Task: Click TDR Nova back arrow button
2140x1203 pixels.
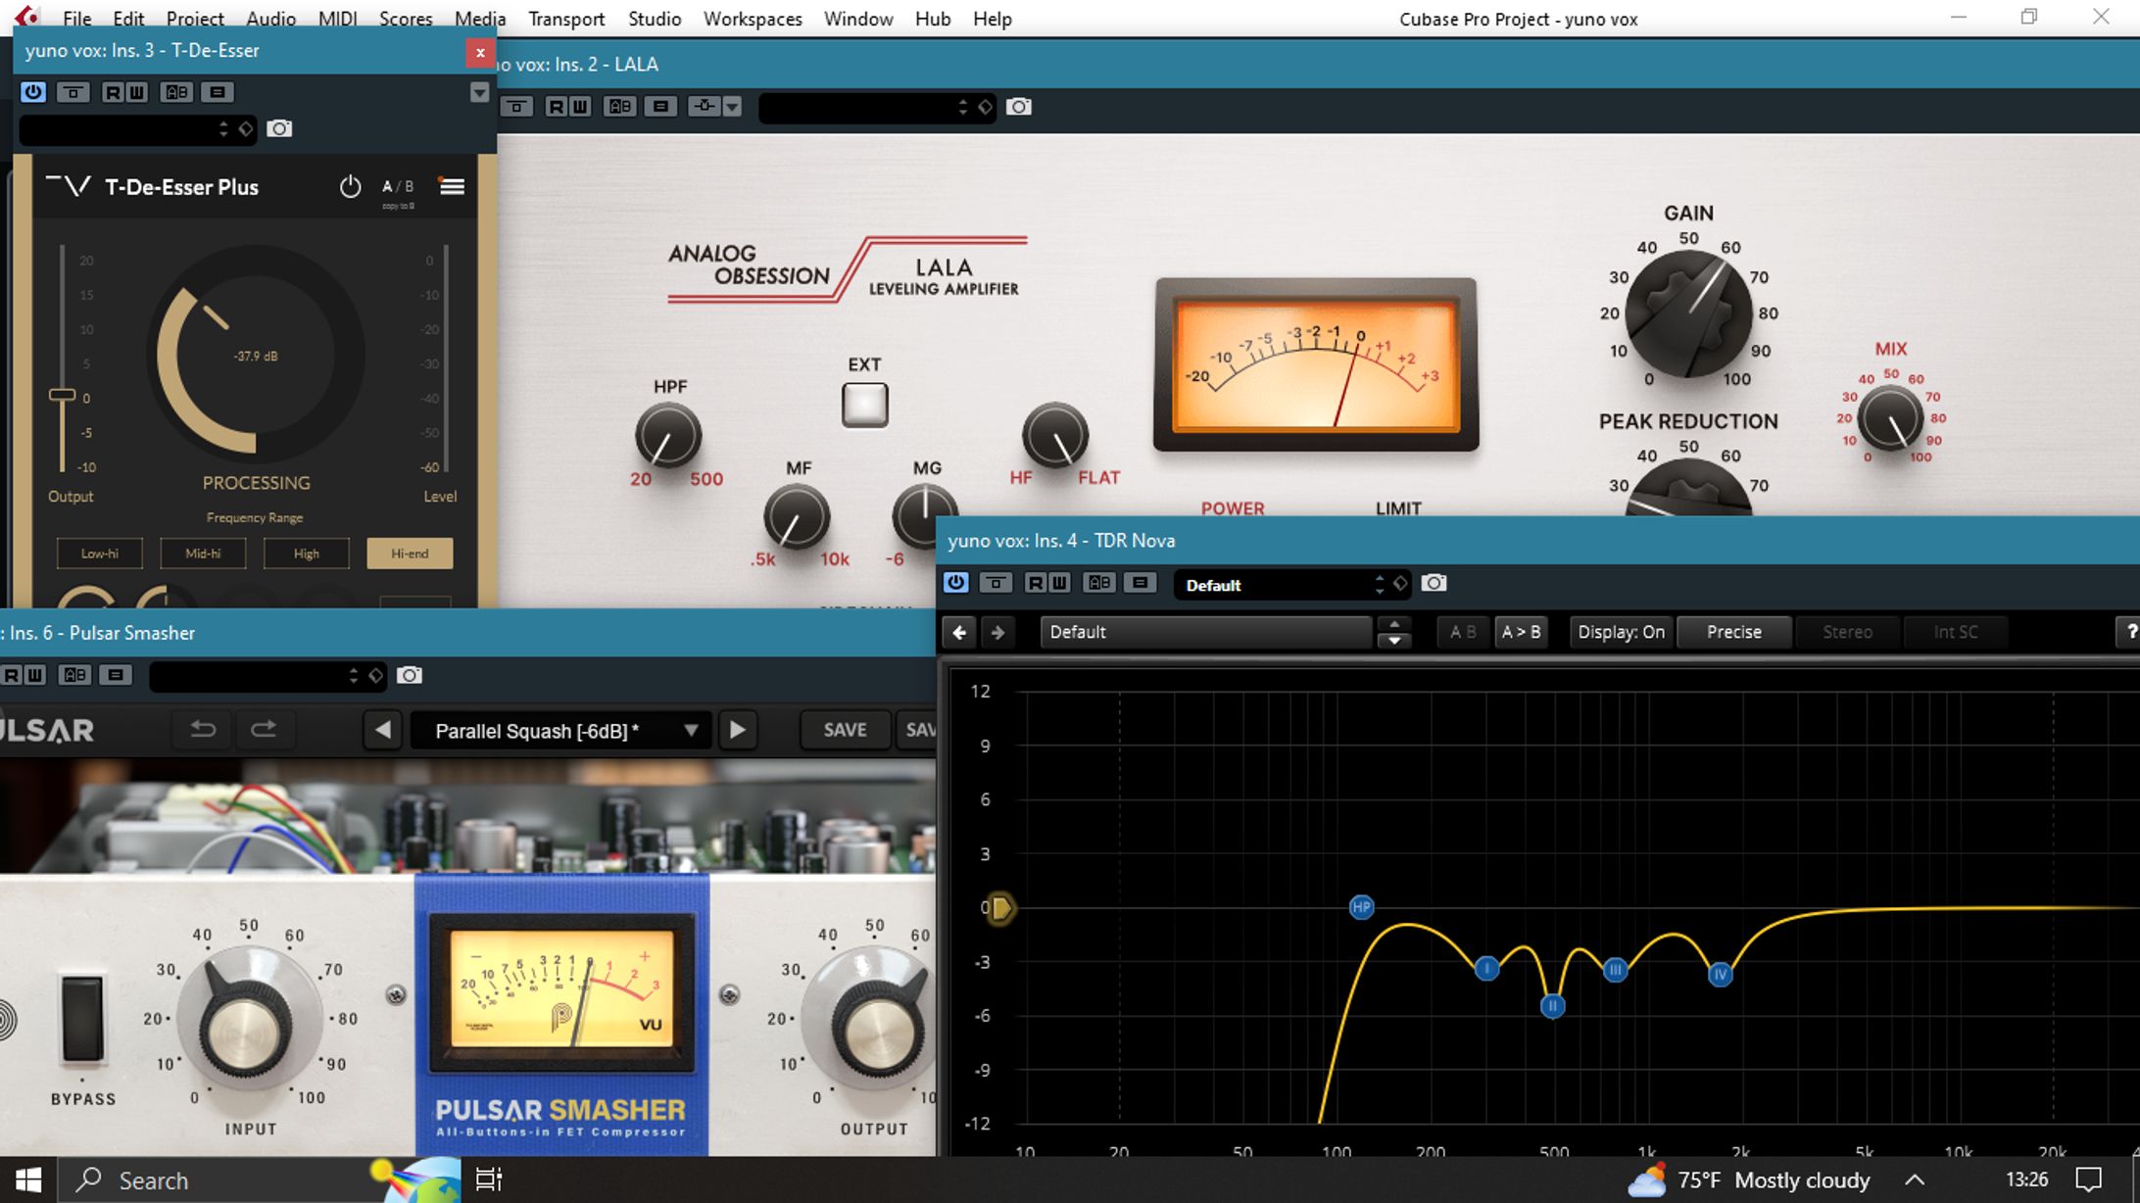Action: tap(959, 633)
